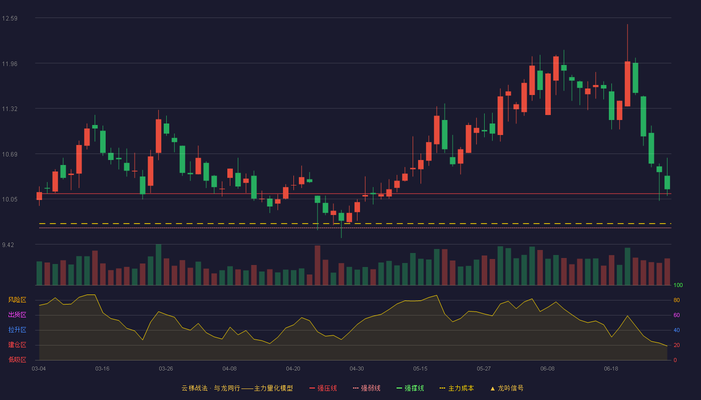
Task: Click the 03-26 date label
Action: tap(166, 368)
